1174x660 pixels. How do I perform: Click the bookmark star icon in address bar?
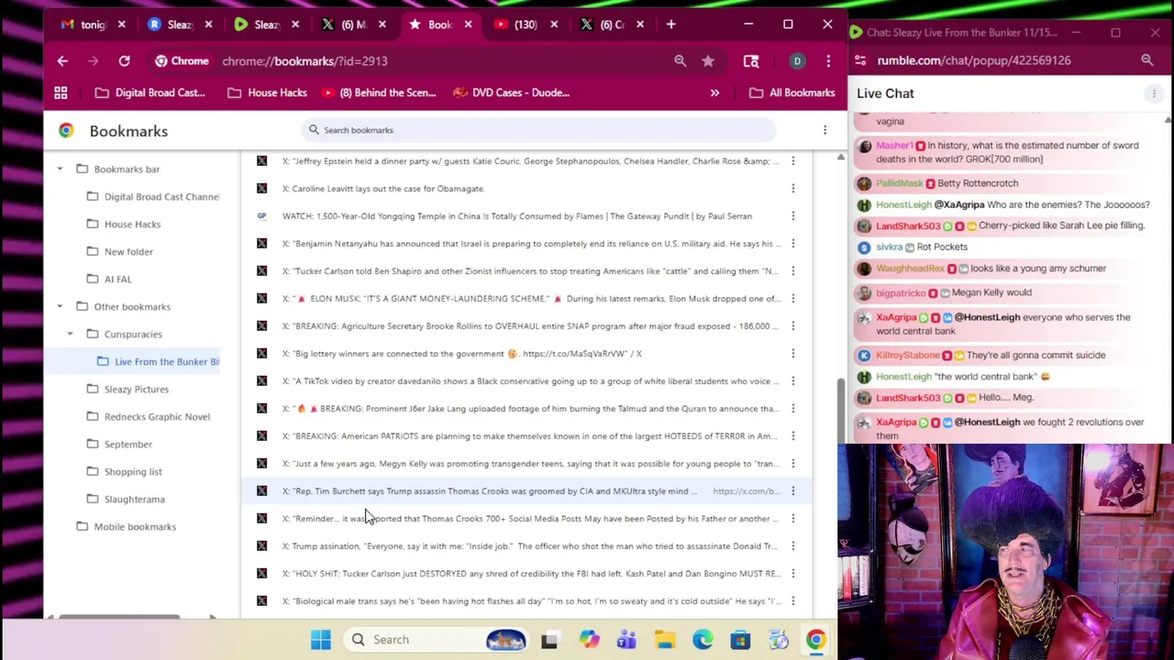[x=708, y=60]
